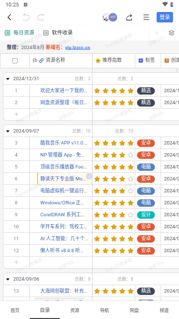This screenshot has height=319, width=179.
Task: Click the redo arrow icon
Action: coord(41,17)
